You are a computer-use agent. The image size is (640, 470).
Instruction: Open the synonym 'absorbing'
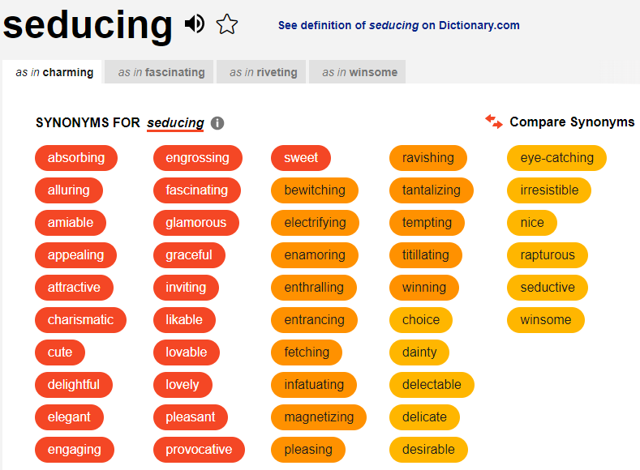(76, 158)
